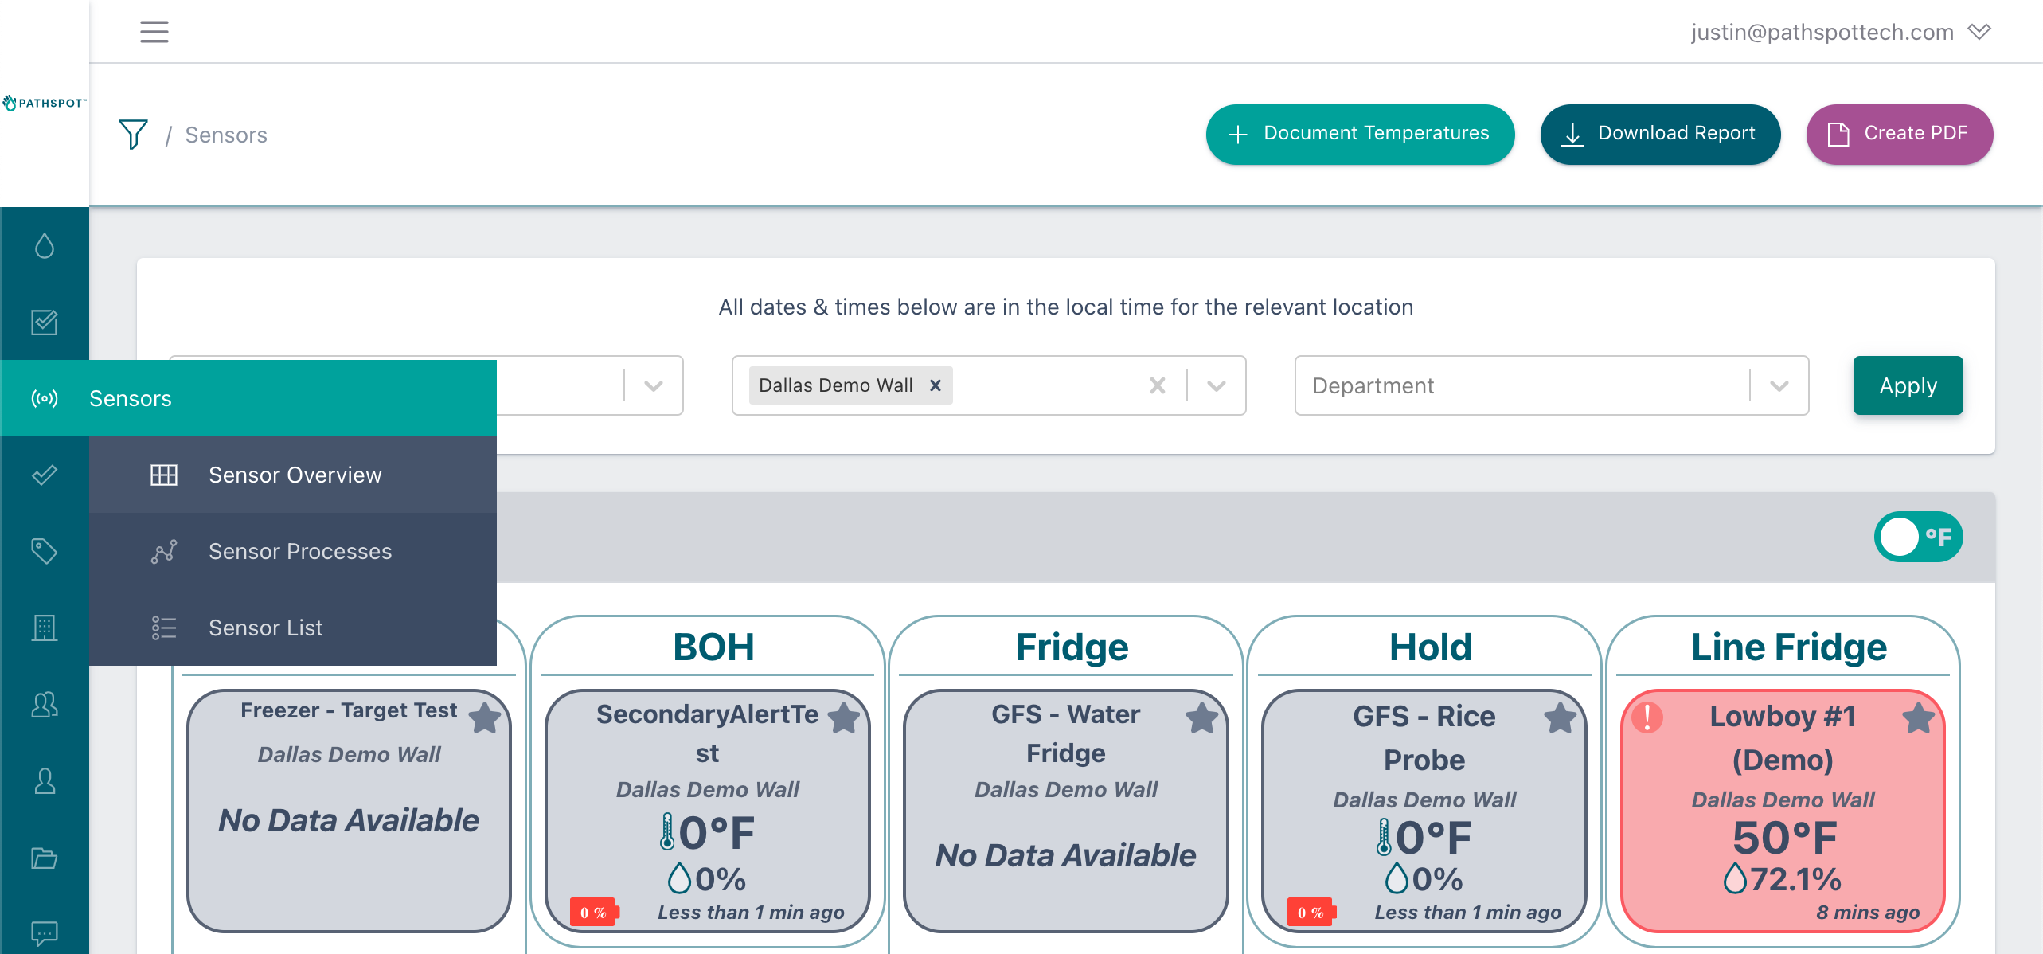Click the Apply button
This screenshot has height=954, width=2043.
1908,385
